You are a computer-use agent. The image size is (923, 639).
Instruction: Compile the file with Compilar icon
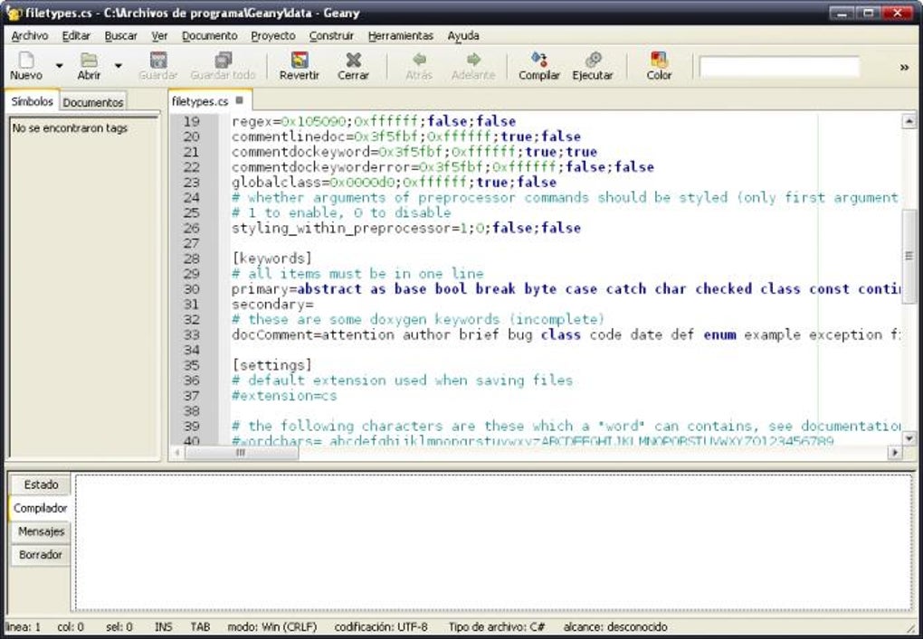539,66
